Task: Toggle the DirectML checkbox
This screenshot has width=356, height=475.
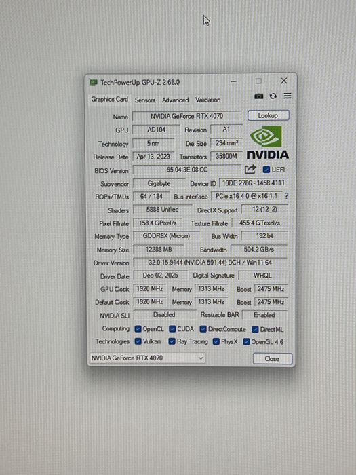Action: [255, 329]
